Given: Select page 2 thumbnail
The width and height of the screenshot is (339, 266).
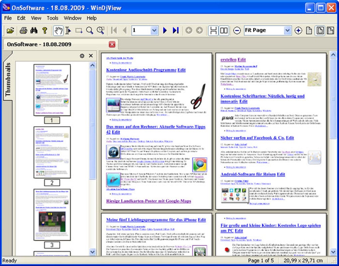Looking at the screenshot, I should pos(52,152).
